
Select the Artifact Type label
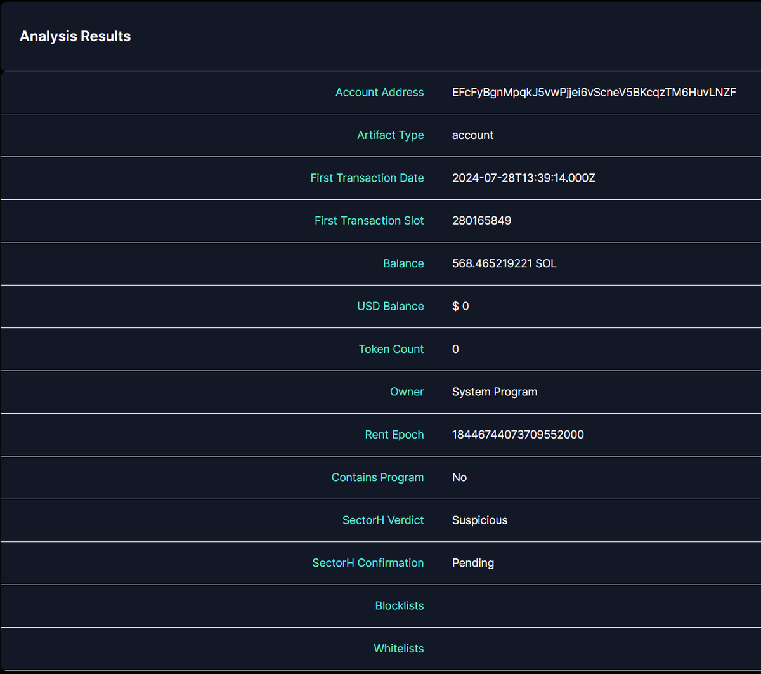pyautogui.click(x=390, y=135)
